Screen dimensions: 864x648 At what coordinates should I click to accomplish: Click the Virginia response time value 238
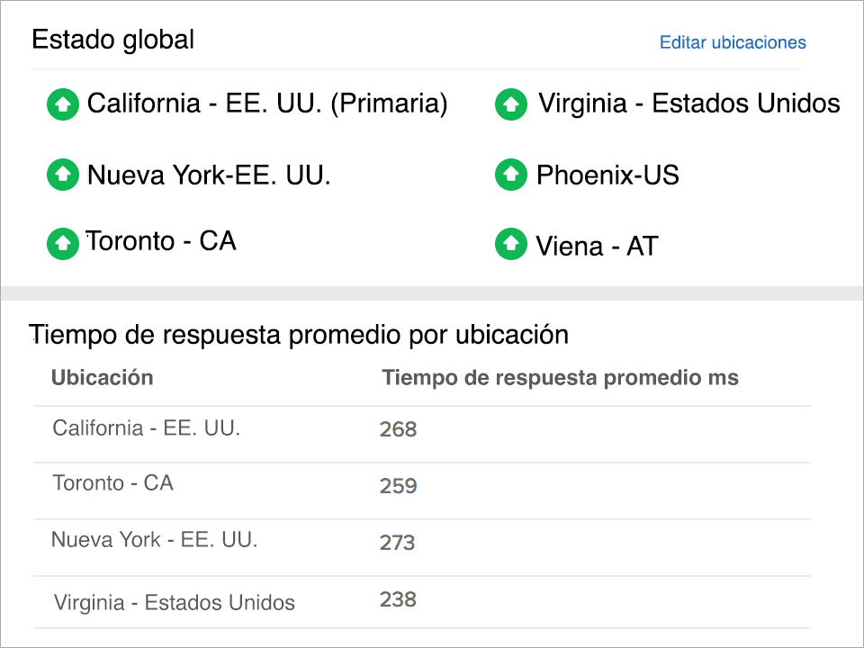pos(398,600)
